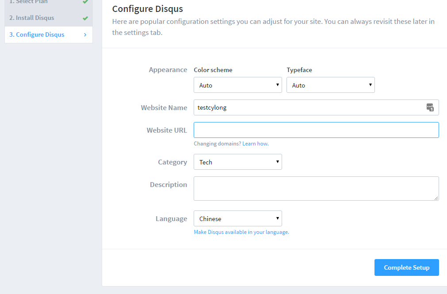Focus the Website URL input field
The width and height of the screenshot is (447, 294).
point(316,130)
